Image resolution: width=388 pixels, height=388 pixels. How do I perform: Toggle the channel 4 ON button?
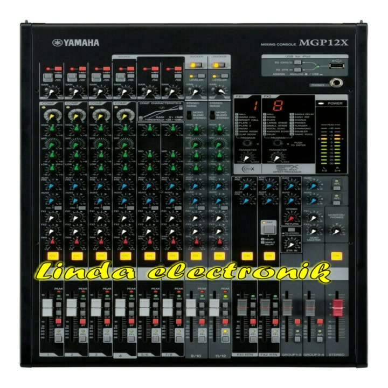click(x=125, y=256)
